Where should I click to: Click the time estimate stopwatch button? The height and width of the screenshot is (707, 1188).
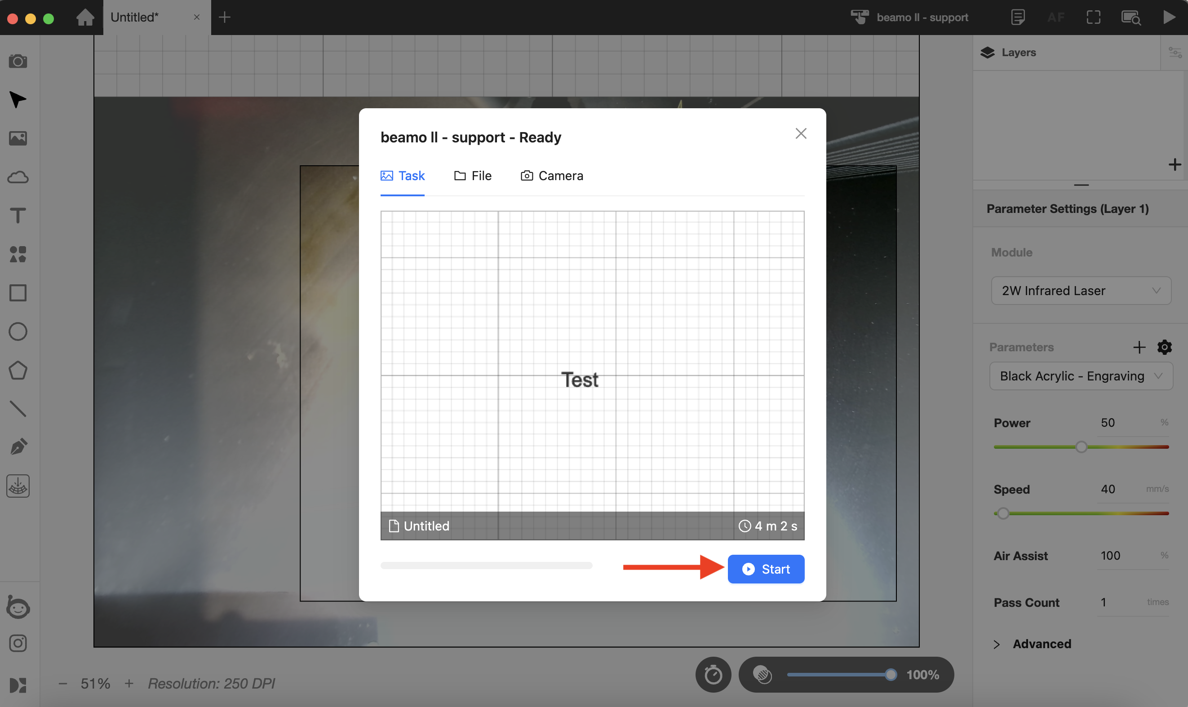click(x=713, y=675)
